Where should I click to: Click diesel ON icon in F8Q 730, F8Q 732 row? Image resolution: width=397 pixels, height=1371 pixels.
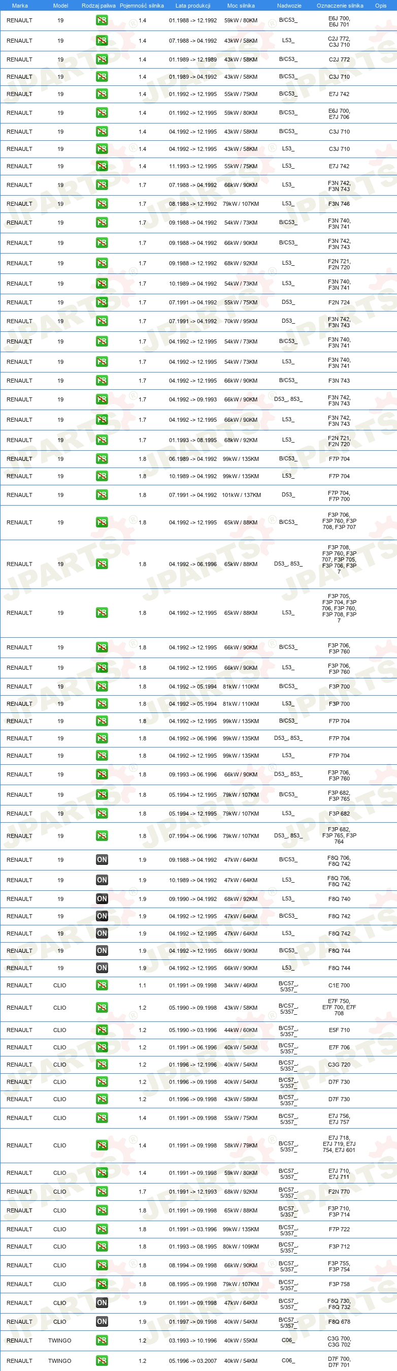coord(102,1303)
